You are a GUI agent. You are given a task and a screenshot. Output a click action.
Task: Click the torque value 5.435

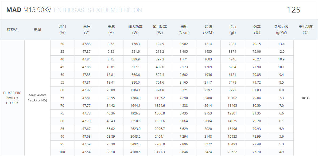coord(184,113)
